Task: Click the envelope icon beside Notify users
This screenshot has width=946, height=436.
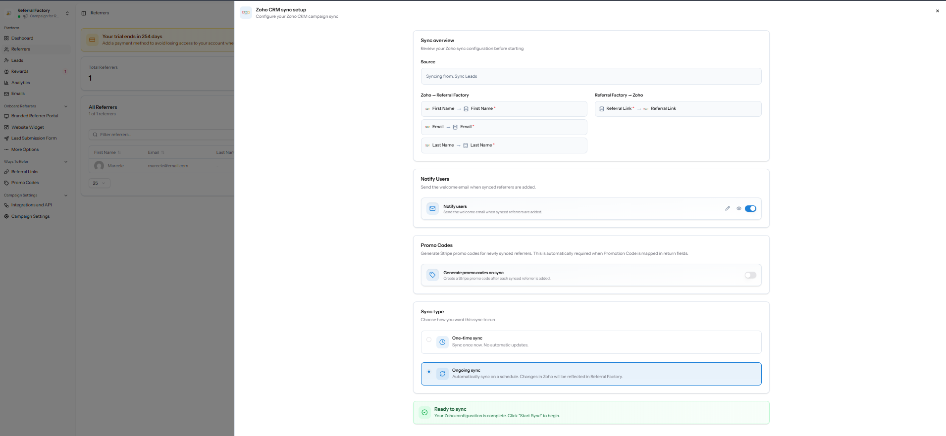Action: pos(432,208)
